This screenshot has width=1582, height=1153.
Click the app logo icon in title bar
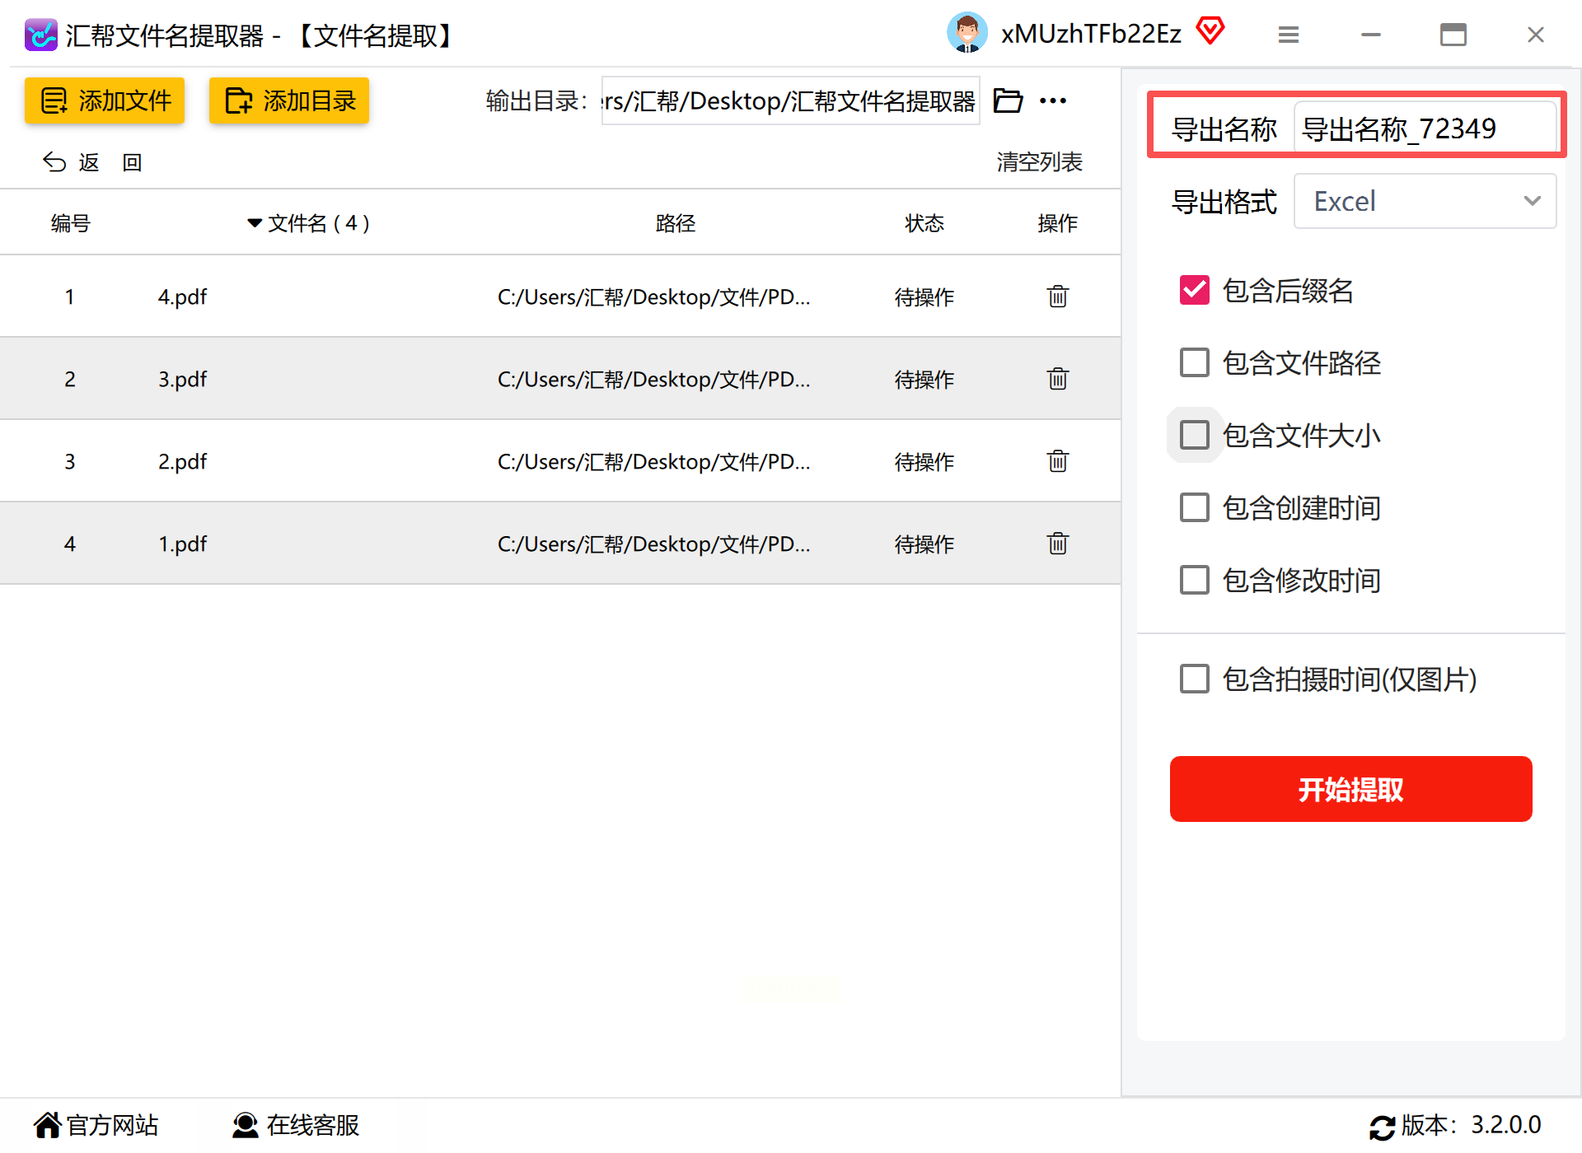tap(40, 35)
